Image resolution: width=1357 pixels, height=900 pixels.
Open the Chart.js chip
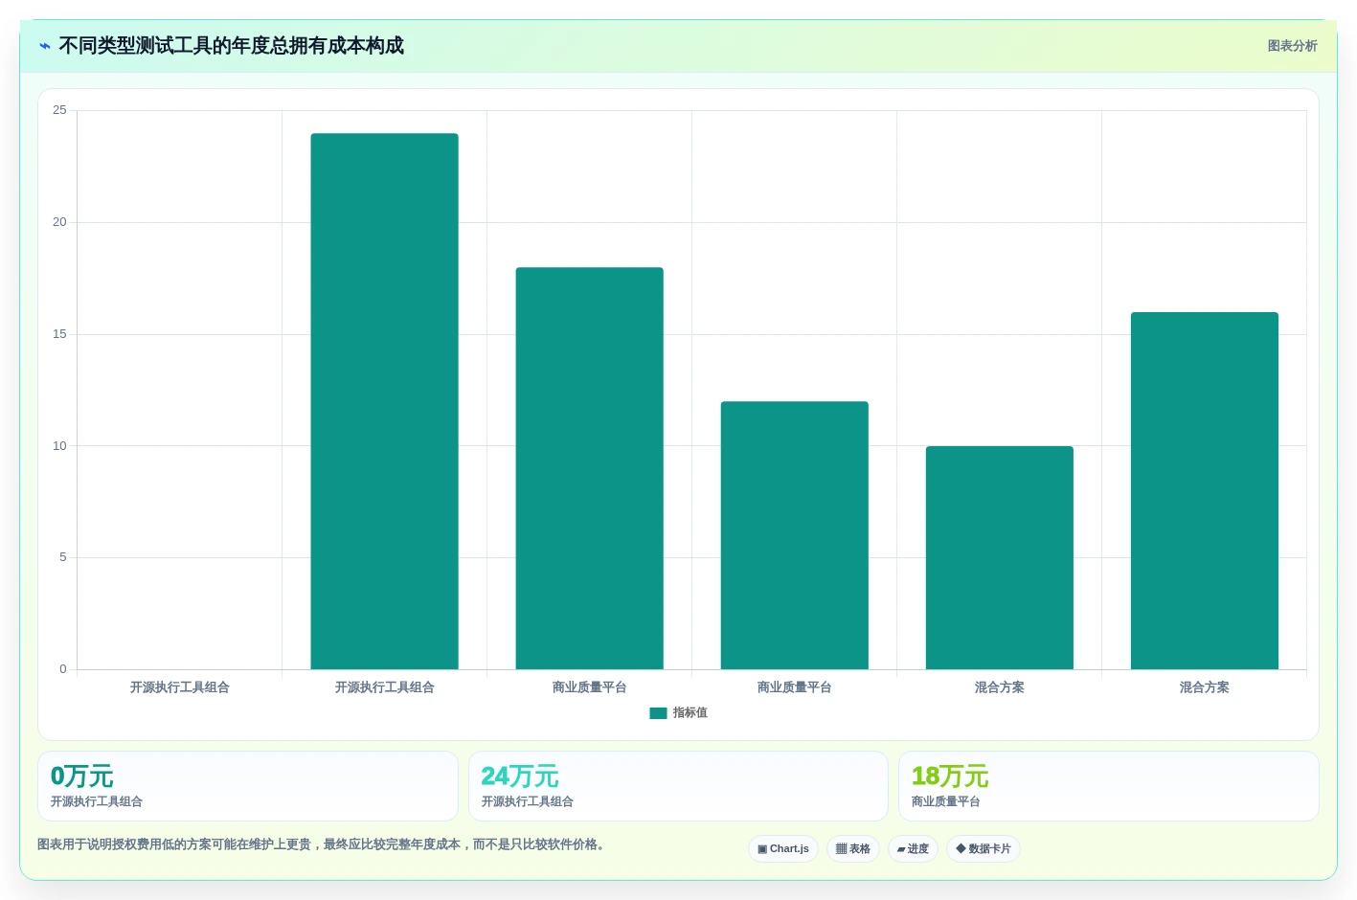783,849
